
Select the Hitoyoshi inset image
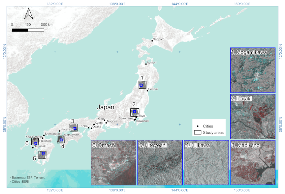point(160,163)
